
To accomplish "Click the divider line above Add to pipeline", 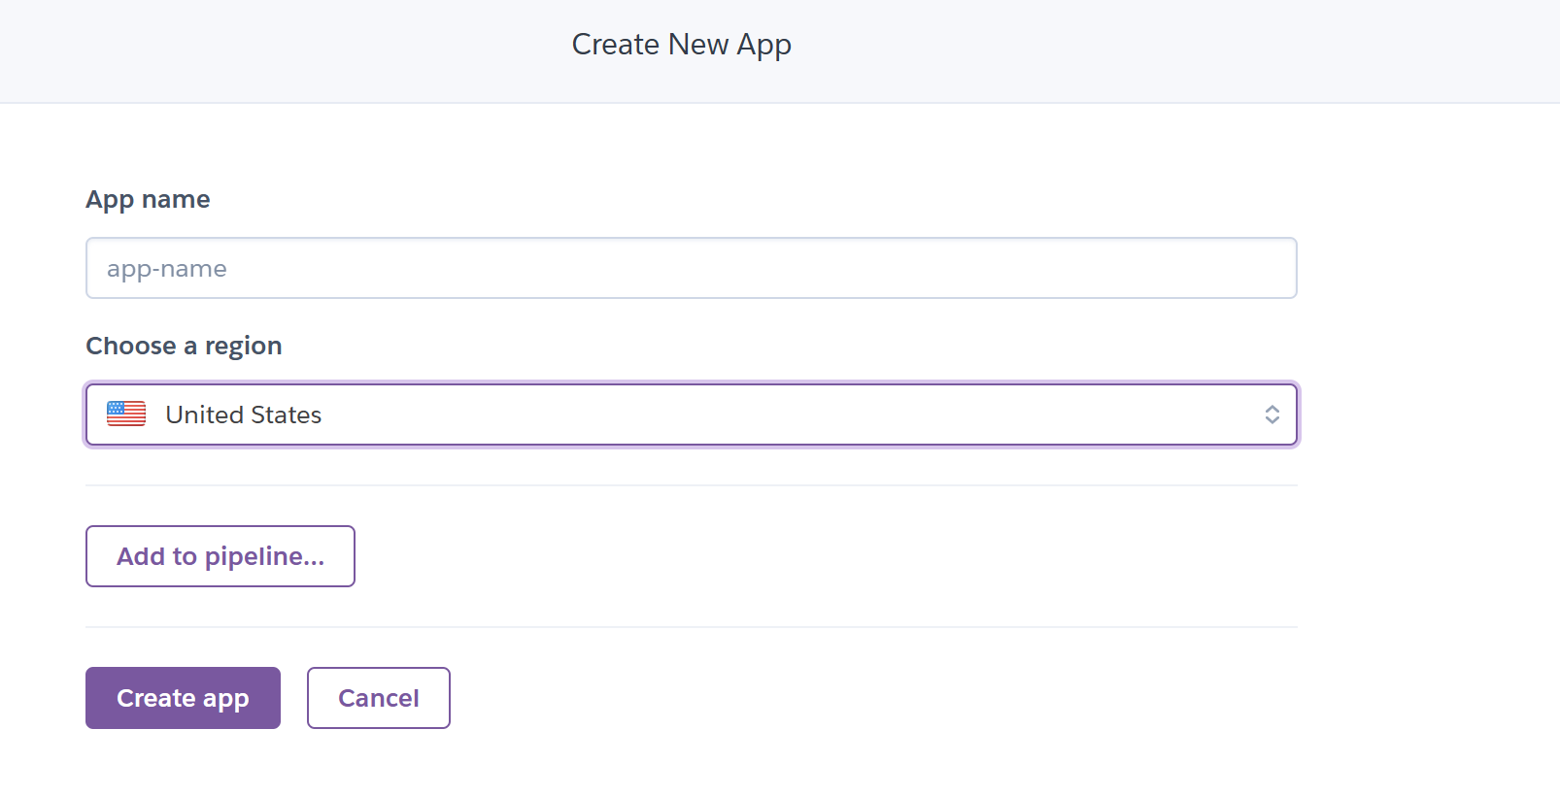I will tap(691, 485).
